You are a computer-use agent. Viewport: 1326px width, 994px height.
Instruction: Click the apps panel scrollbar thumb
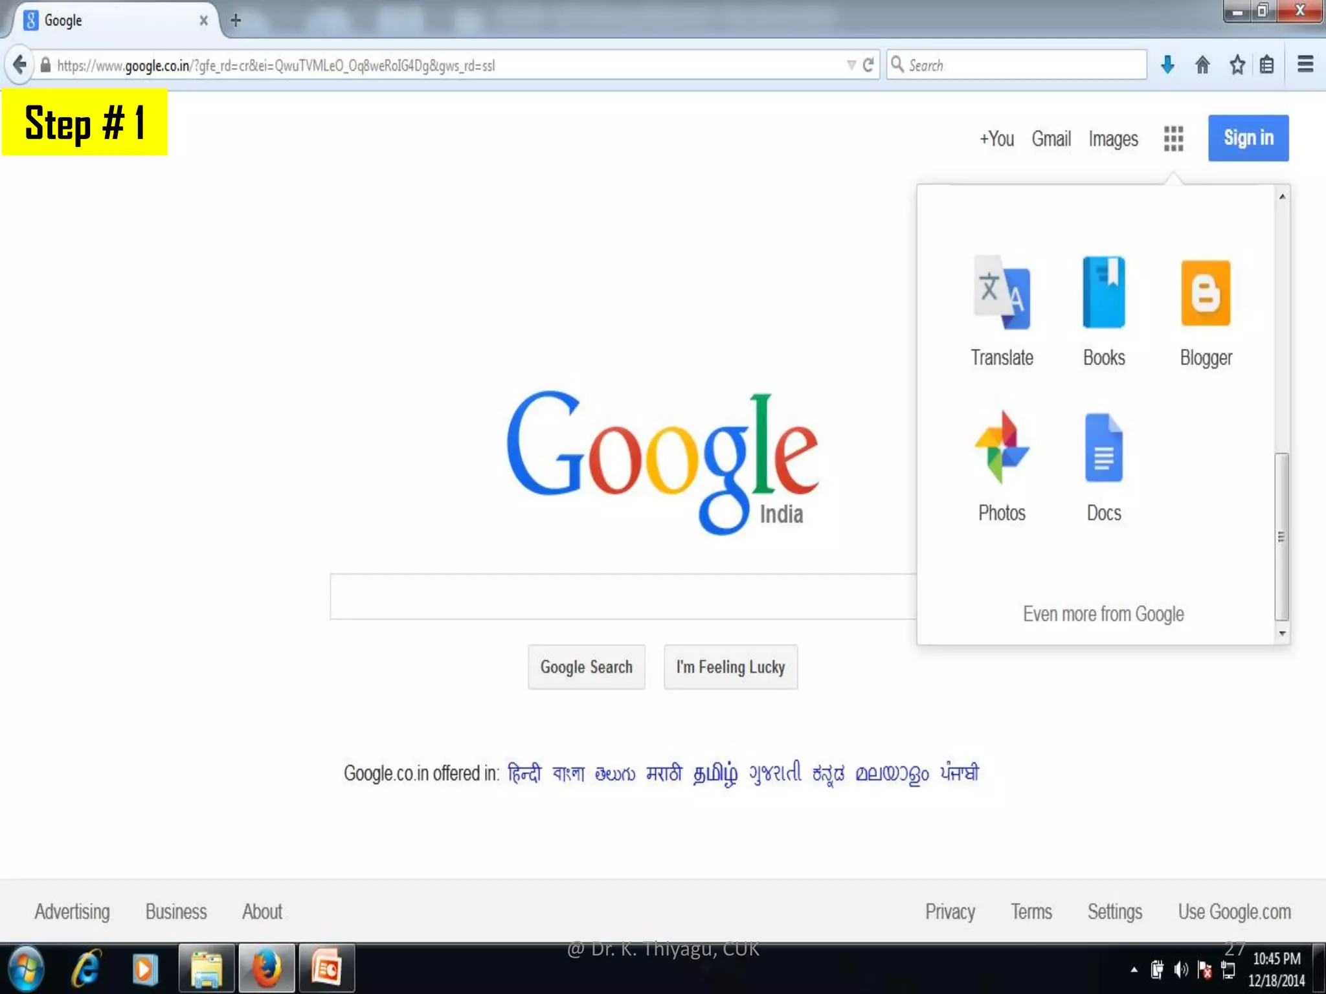click(x=1281, y=536)
